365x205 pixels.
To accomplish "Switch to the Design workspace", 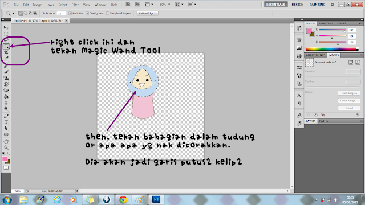I will point(298,5).
